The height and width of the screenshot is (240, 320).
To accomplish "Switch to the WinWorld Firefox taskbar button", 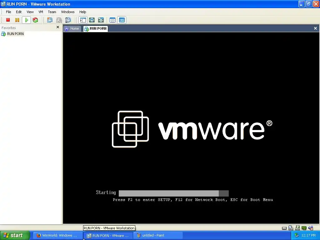I will [57, 235].
